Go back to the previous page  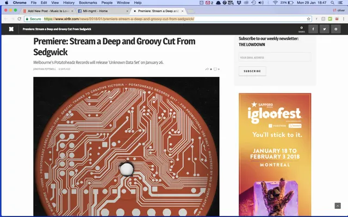point(6,19)
